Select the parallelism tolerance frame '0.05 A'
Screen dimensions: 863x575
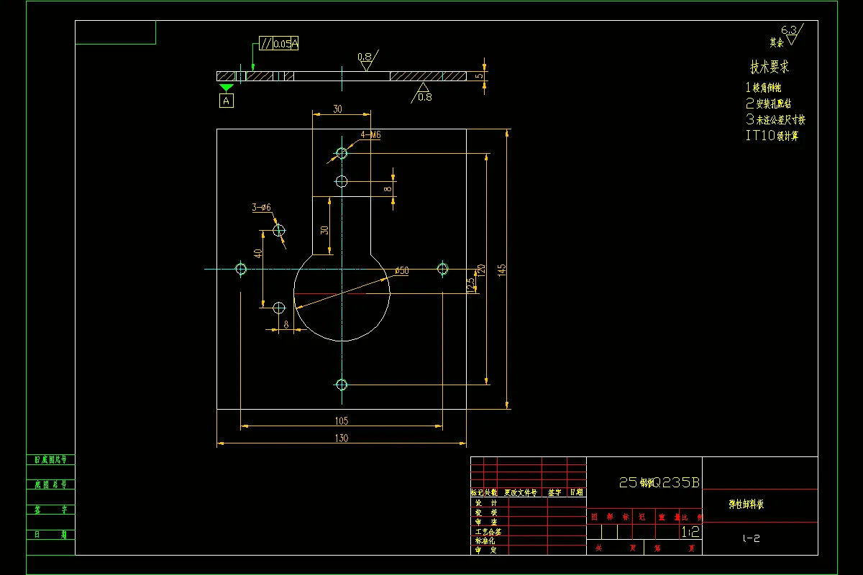[278, 44]
